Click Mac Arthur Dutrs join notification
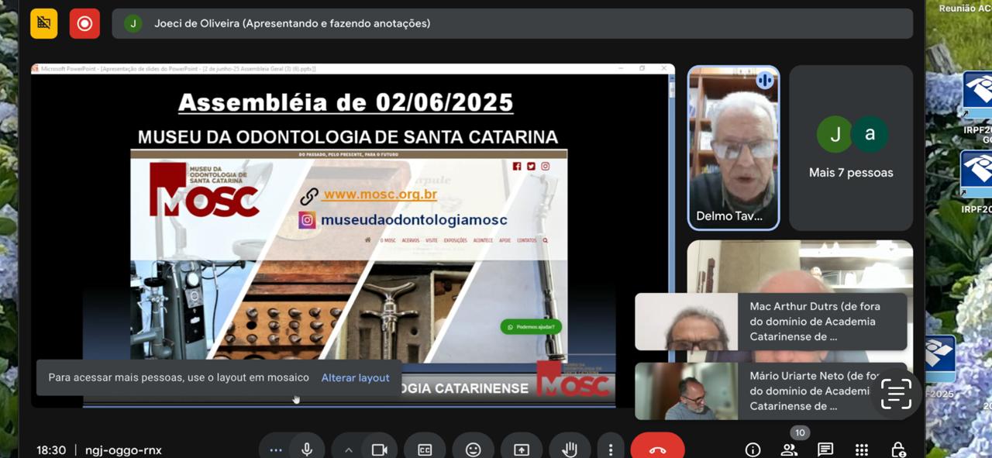Screen dimensions: 992x458 click(771, 322)
